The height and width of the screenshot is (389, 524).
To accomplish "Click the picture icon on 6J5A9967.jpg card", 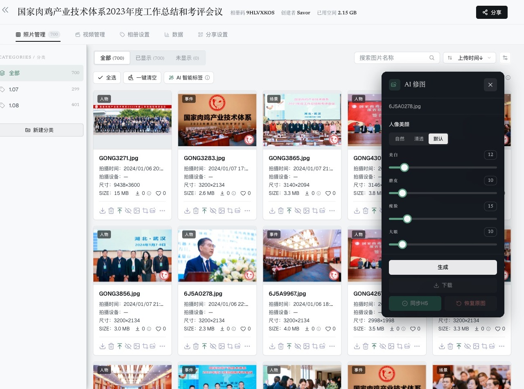I will (306, 346).
